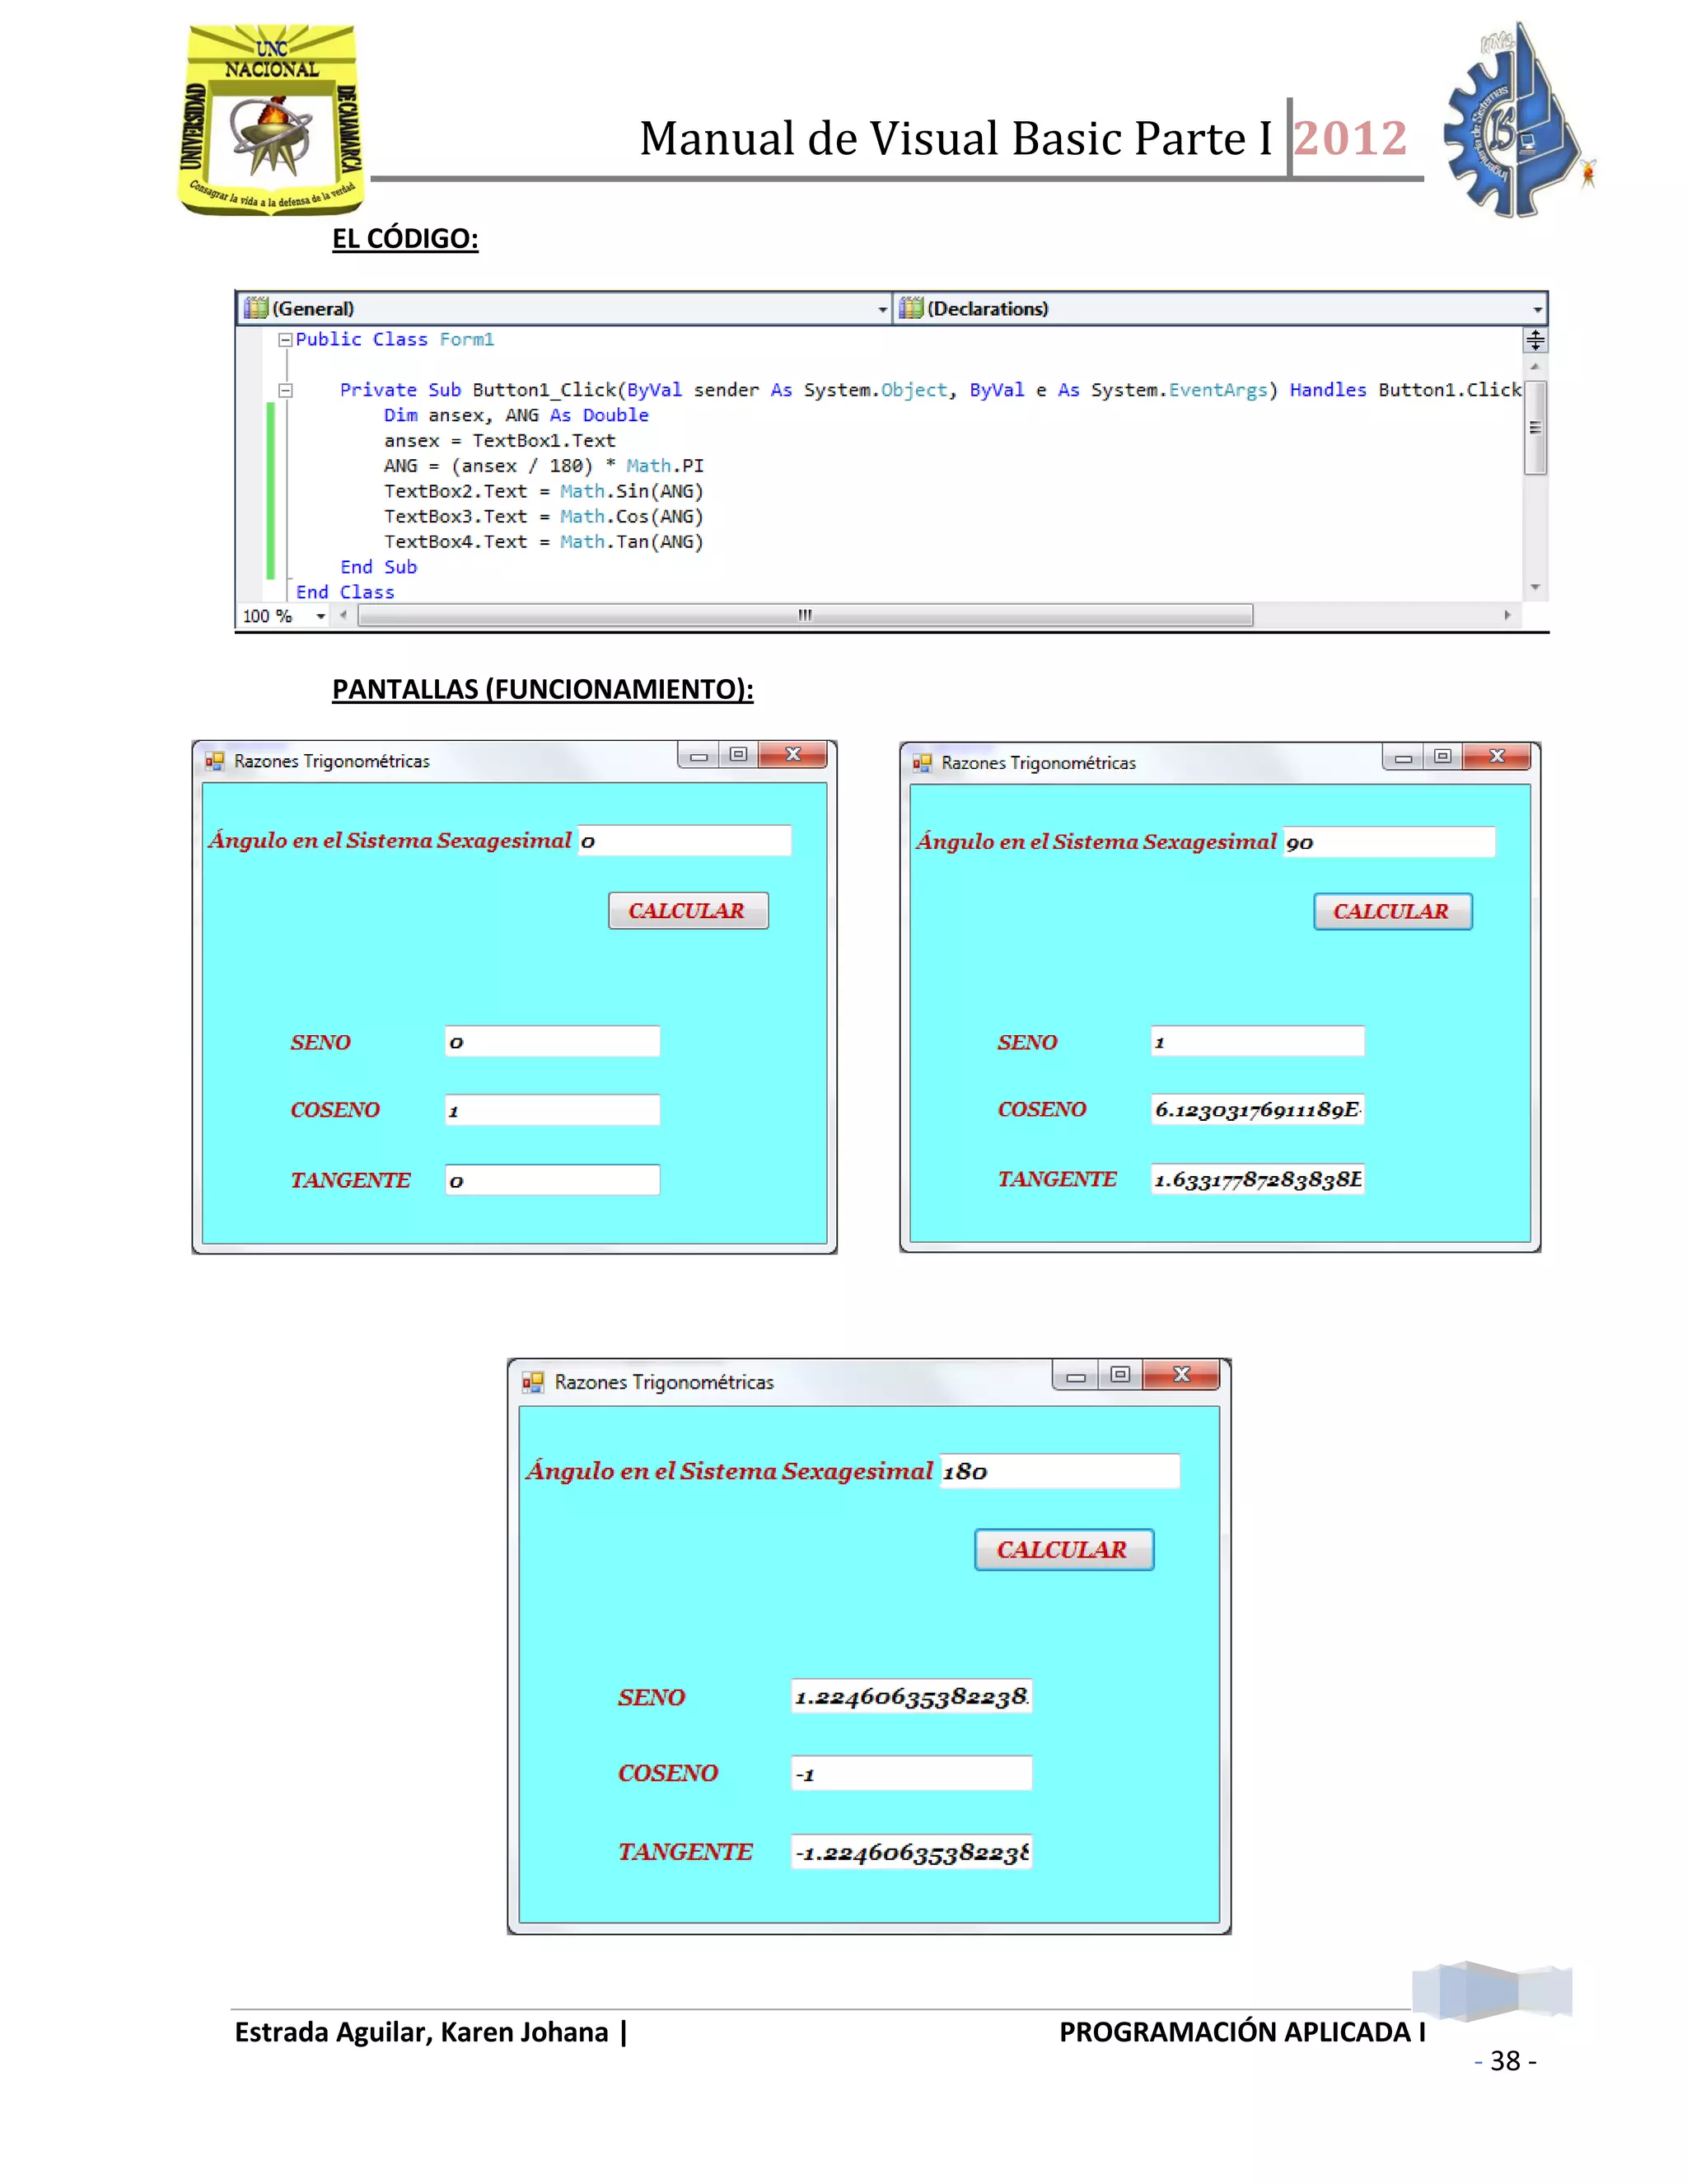The image size is (1687, 2184).
Task: Click the code editor vertical scrollbar thumb
Action: click(1535, 428)
